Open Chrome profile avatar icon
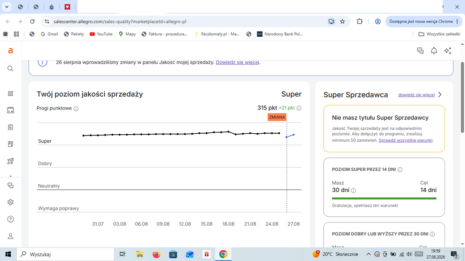Viewport: 465px width, 261px height. pyautogui.click(x=377, y=21)
